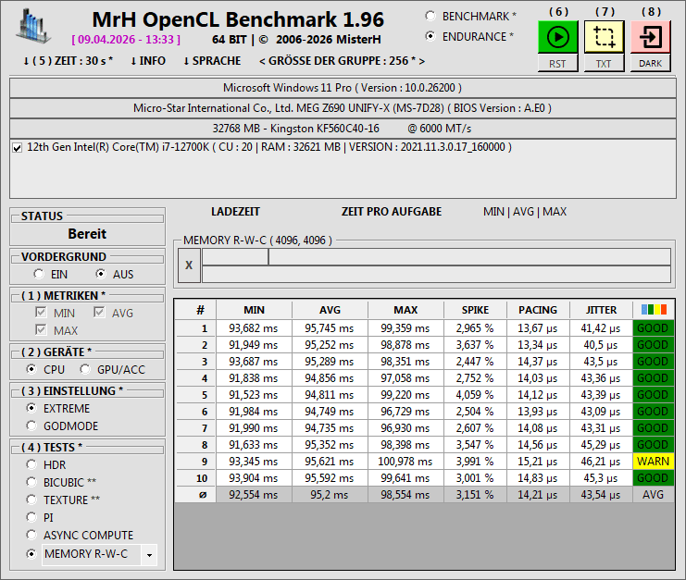Click the LADEZEIT label
Image resolution: width=686 pixels, height=580 pixels.
click(x=235, y=212)
